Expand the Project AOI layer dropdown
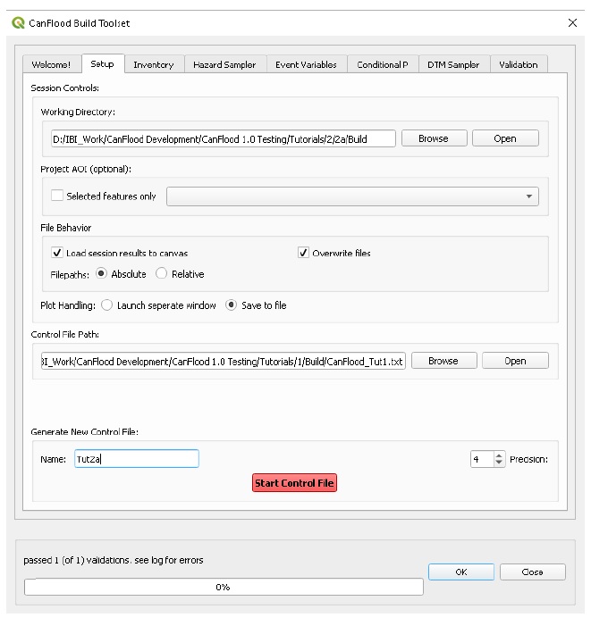 (352, 196)
